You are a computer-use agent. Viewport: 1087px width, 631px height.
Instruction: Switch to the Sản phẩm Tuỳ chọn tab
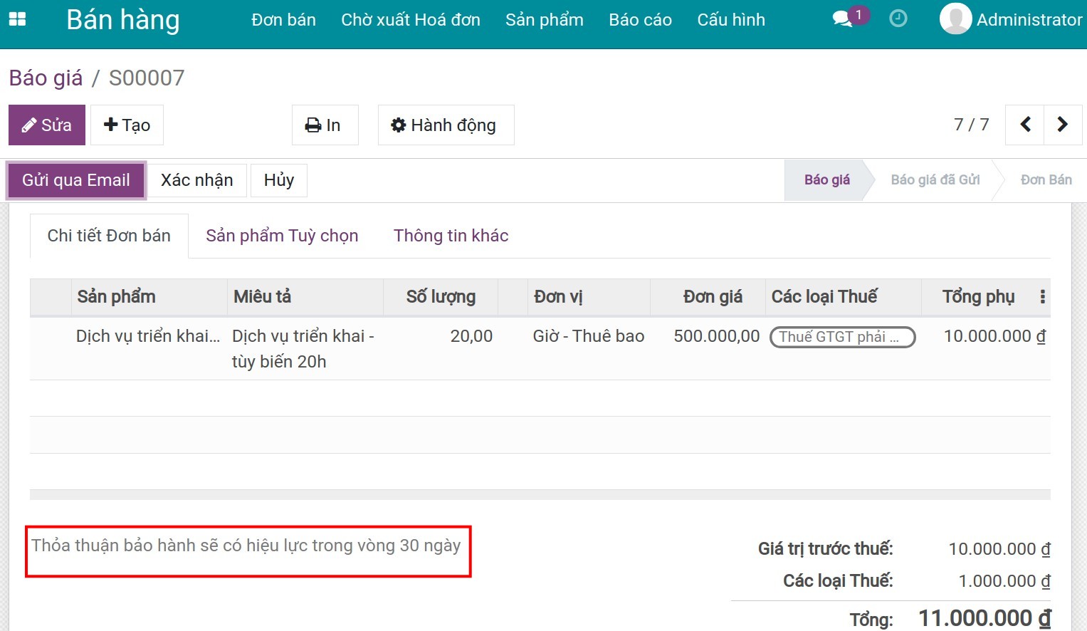click(282, 236)
